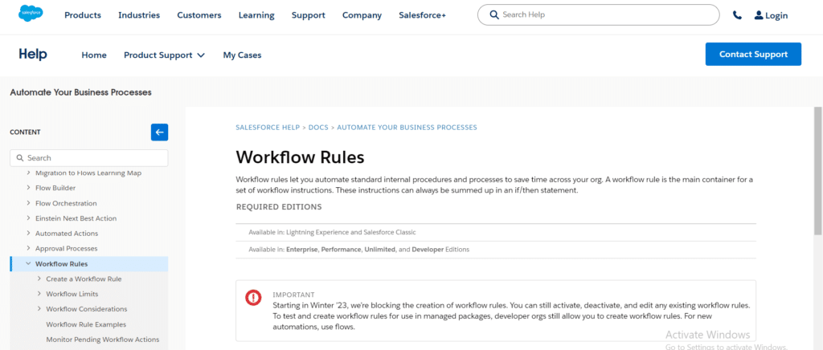Viewport: 823px width, 350px height.
Task: Open Workflow Rule Examples page
Action: 86,324
